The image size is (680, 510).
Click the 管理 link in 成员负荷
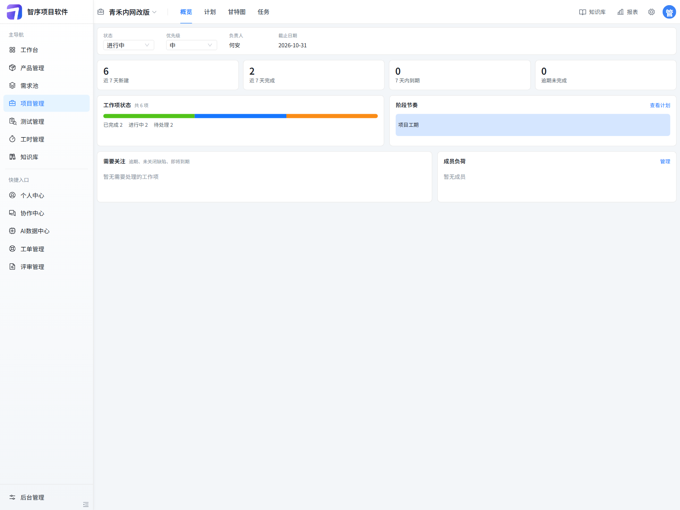point(665,161)
